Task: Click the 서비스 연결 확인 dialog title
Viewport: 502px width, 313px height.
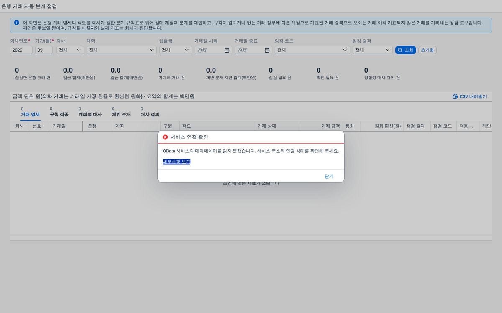Action: (x=189, y=137)
